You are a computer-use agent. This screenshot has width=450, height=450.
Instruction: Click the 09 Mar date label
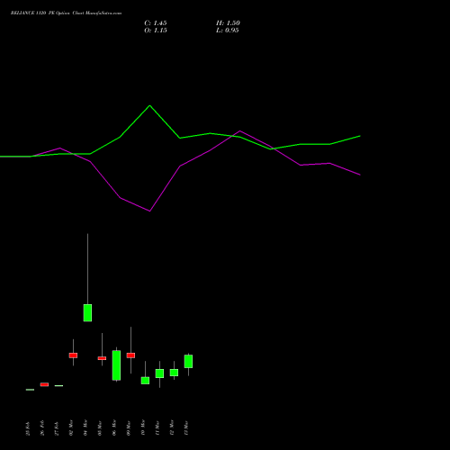point(129,428)
